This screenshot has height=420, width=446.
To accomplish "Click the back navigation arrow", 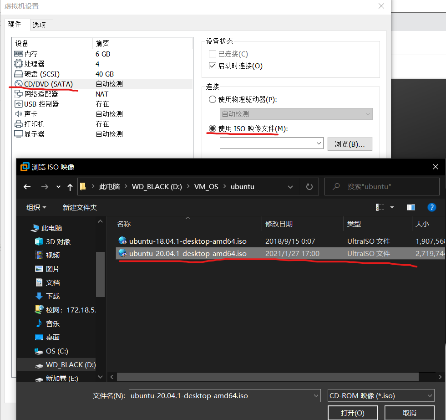I will 27,186.
